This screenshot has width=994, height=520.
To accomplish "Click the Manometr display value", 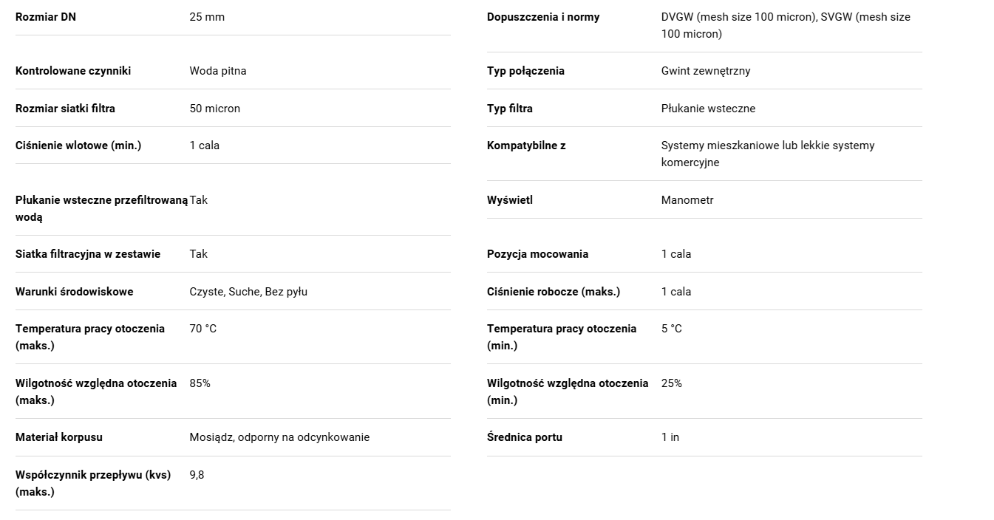I will 687,200.
